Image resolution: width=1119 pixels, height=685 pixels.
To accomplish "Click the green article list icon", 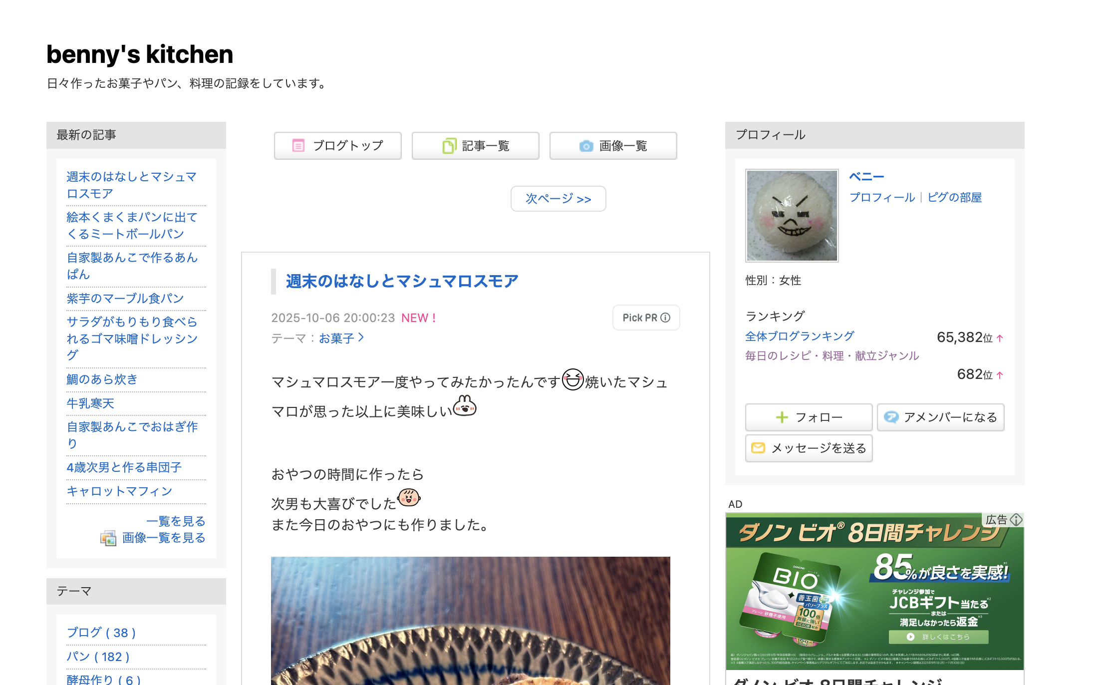I will 449,146.
